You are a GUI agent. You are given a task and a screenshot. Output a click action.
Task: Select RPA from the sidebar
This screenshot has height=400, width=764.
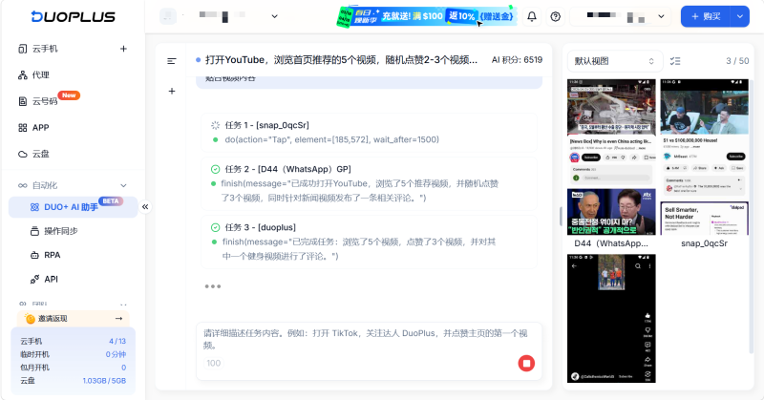pyautogui.click(x=52, y=255)
